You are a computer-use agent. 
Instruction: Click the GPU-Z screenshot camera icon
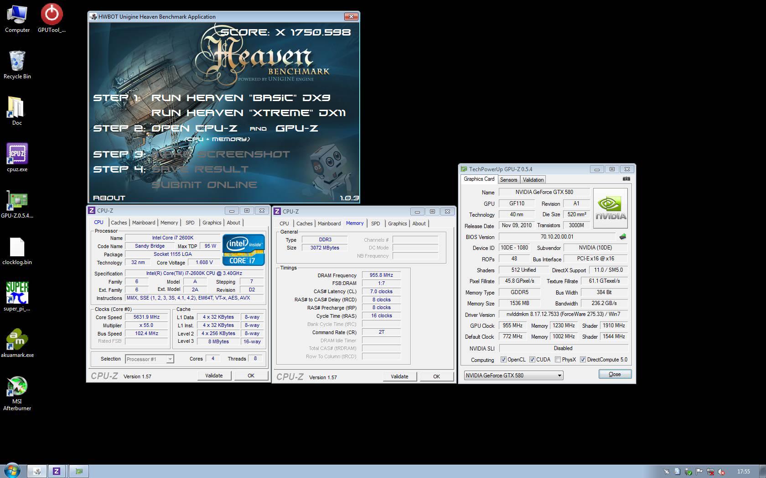(x=626, y=179)
